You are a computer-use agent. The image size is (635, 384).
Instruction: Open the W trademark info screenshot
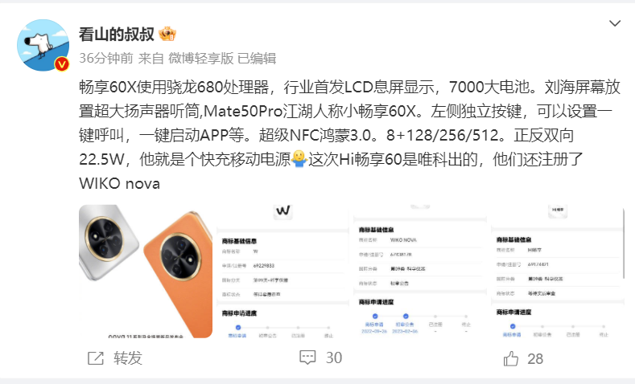[x=282, y=272]
